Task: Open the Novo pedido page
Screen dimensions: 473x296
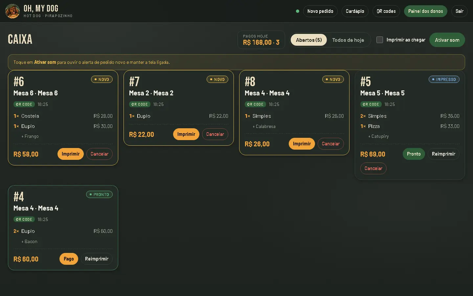Action: [320, 11]
